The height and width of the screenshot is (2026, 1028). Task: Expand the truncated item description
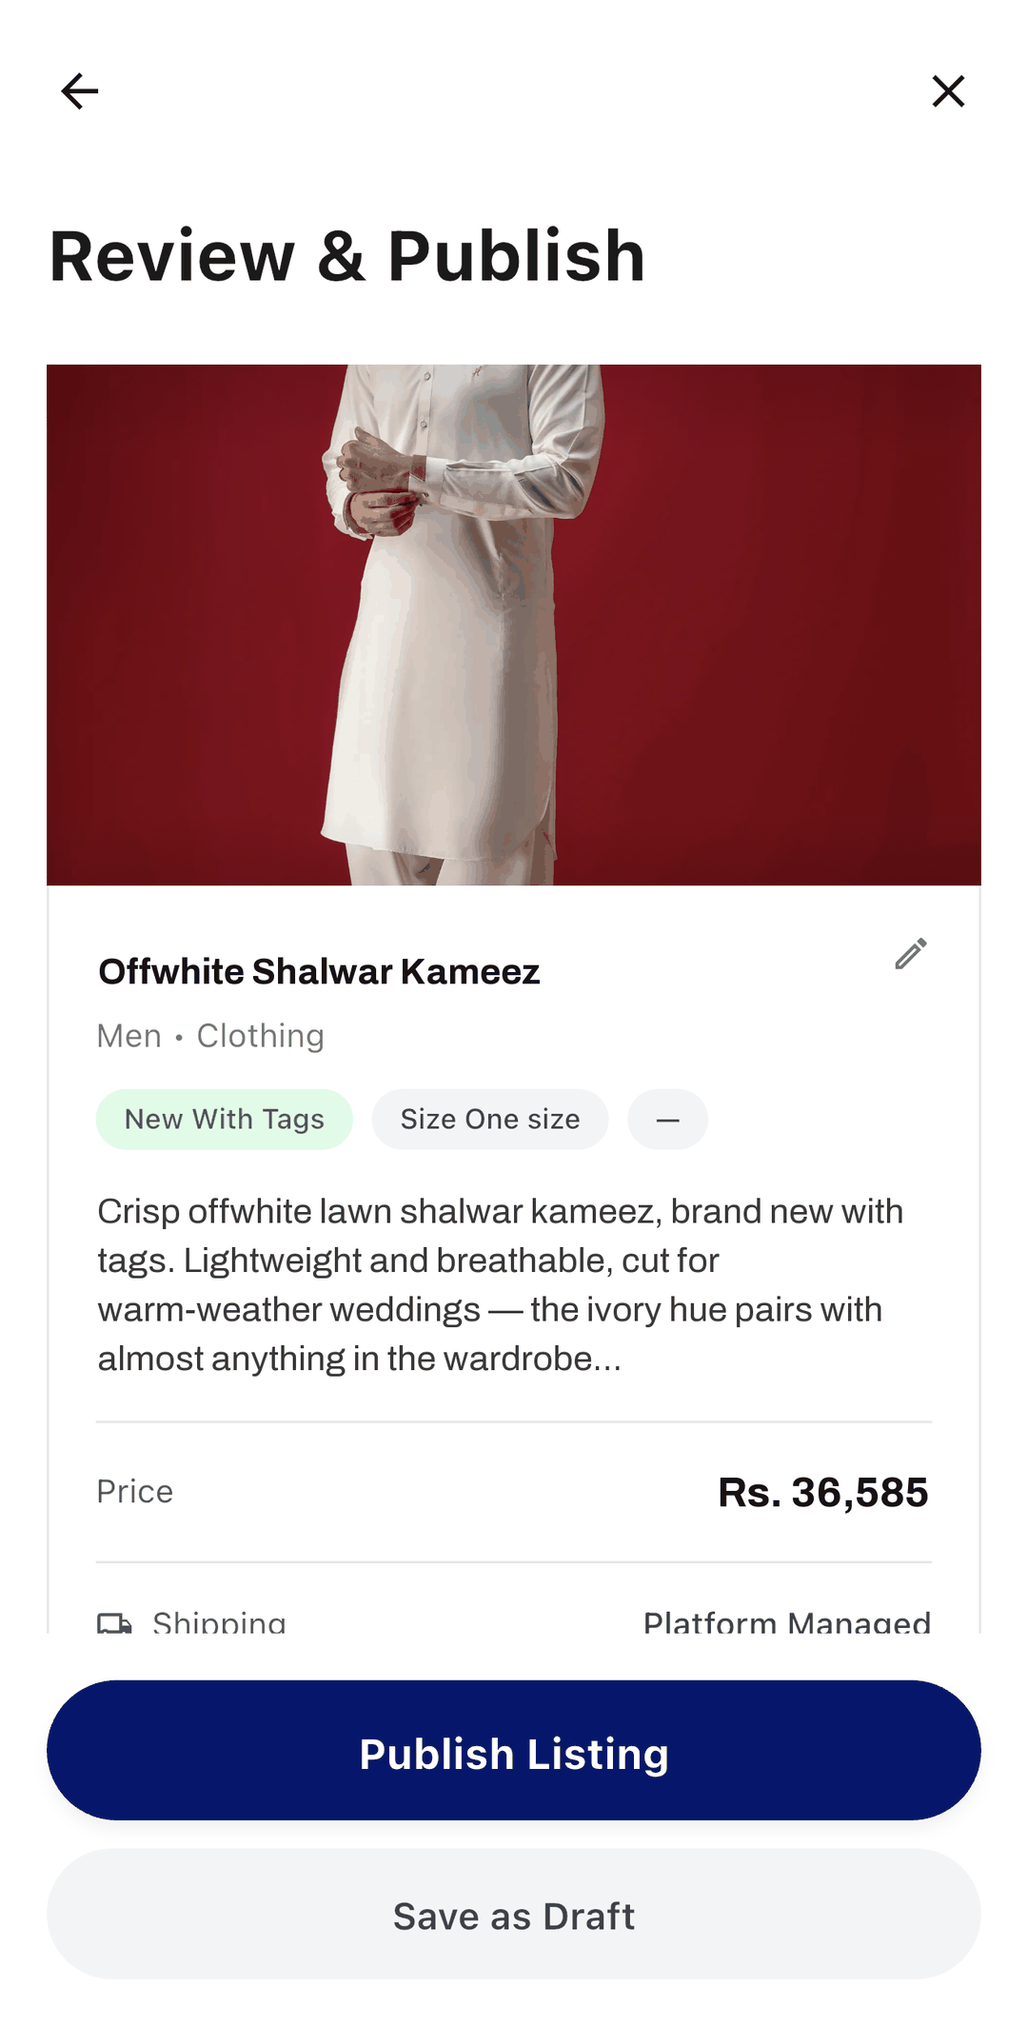[x=501, y=1284]
